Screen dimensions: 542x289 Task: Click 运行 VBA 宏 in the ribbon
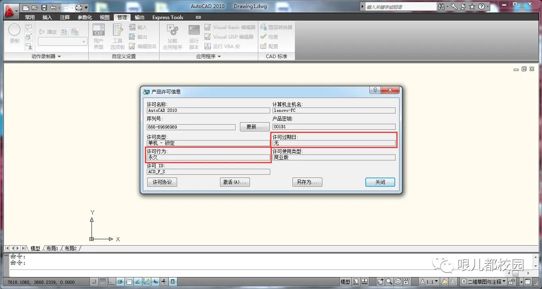222,46
